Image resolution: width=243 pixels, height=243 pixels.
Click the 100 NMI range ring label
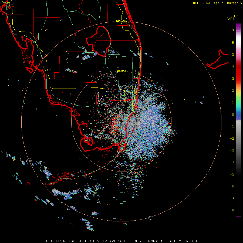click(x=121, y=21)
